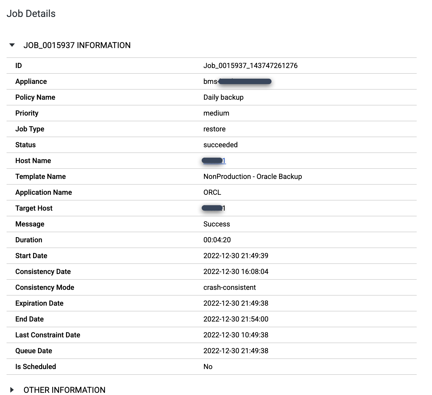The height and width of the screenshot is (395, 432).
Task: Click the Appliance value starting with bms
Action: pos(237,81)
